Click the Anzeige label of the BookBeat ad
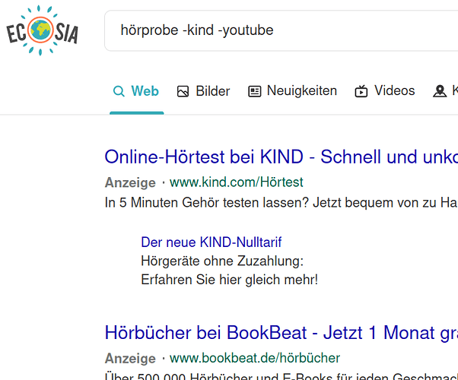 [130, 359]
